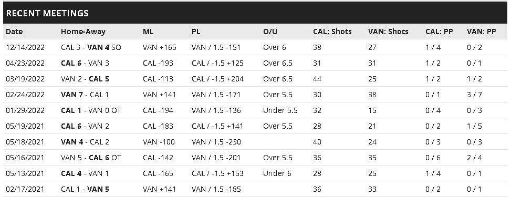Open the CAL 1 - VAN 5 matchup

coord(85,189)
